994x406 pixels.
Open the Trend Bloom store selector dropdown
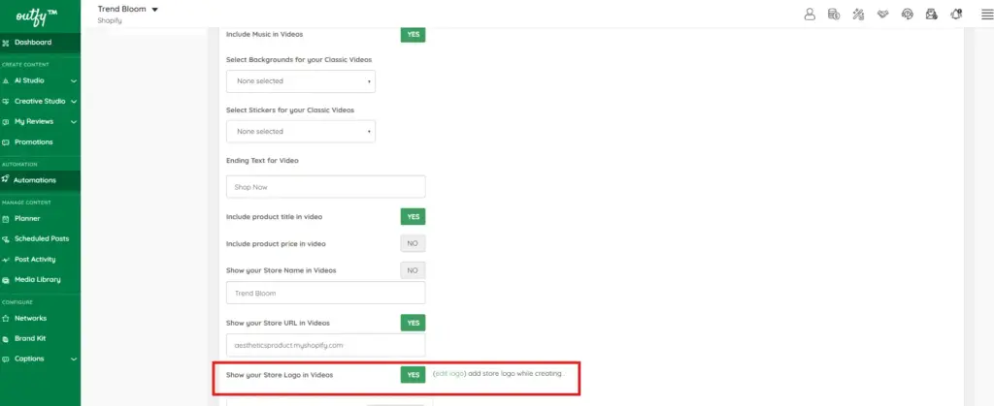pos(127,9)
